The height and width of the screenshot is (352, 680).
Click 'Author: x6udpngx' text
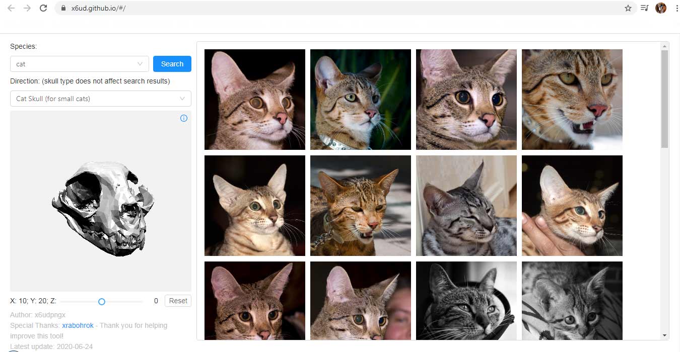(38, 315)
